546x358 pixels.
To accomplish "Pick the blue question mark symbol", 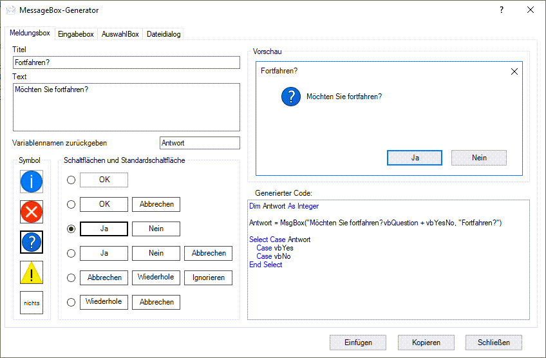I will 32,242.
